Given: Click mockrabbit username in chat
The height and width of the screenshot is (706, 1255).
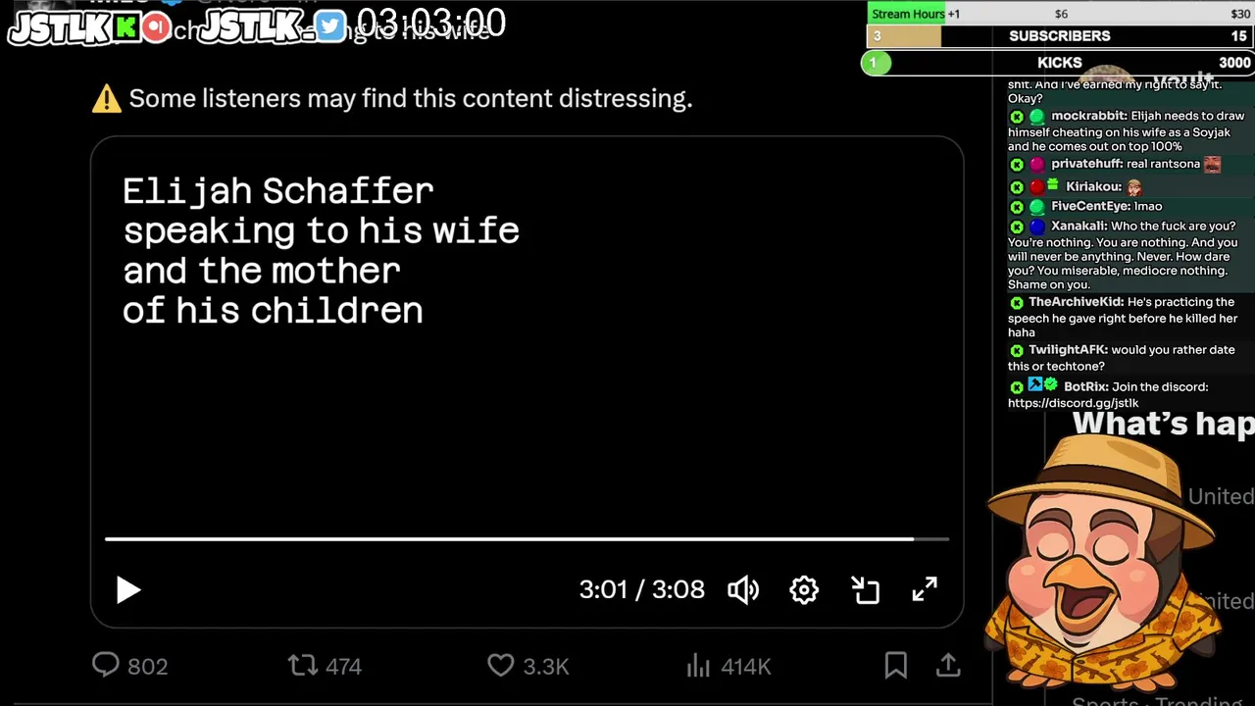Looking at the screenshot, I should [1088, 116].
